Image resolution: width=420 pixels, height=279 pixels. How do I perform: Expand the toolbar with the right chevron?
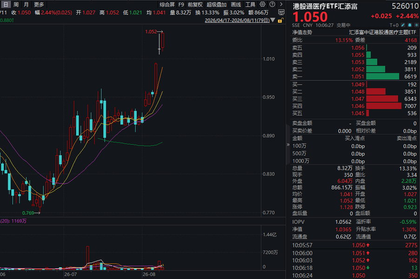click(x=281, y=4)
